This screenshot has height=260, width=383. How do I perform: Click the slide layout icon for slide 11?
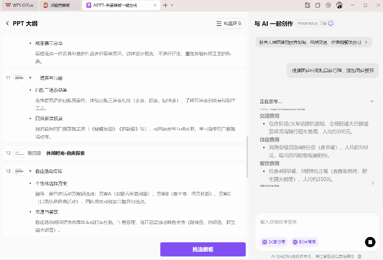click(x=19, y=78)
